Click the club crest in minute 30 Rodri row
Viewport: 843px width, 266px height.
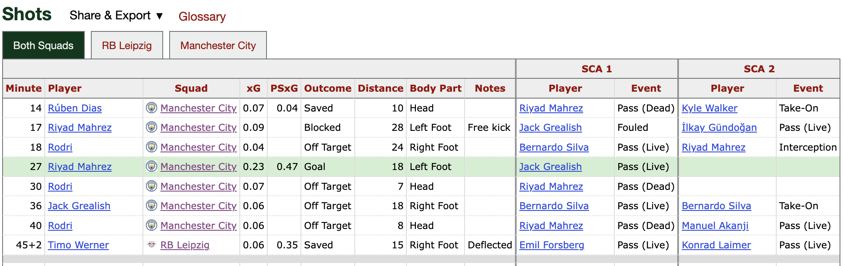152,186
